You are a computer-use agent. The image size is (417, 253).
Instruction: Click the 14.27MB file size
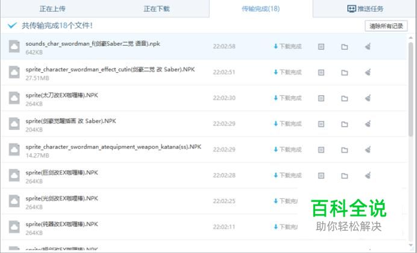click(x=37, y=155)
